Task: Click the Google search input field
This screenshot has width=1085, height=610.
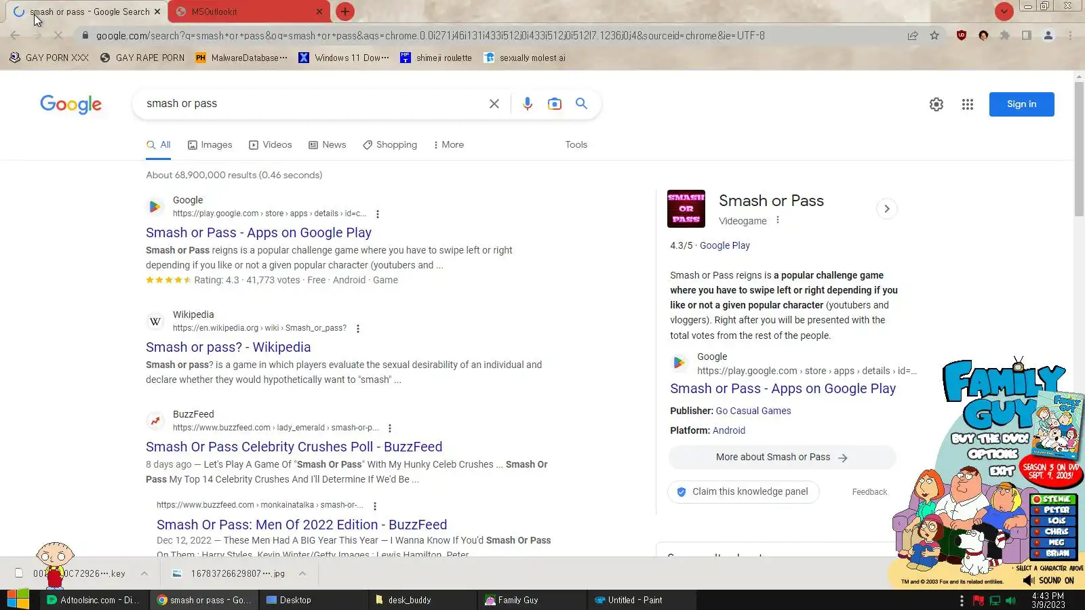Action: coord(312,104)
